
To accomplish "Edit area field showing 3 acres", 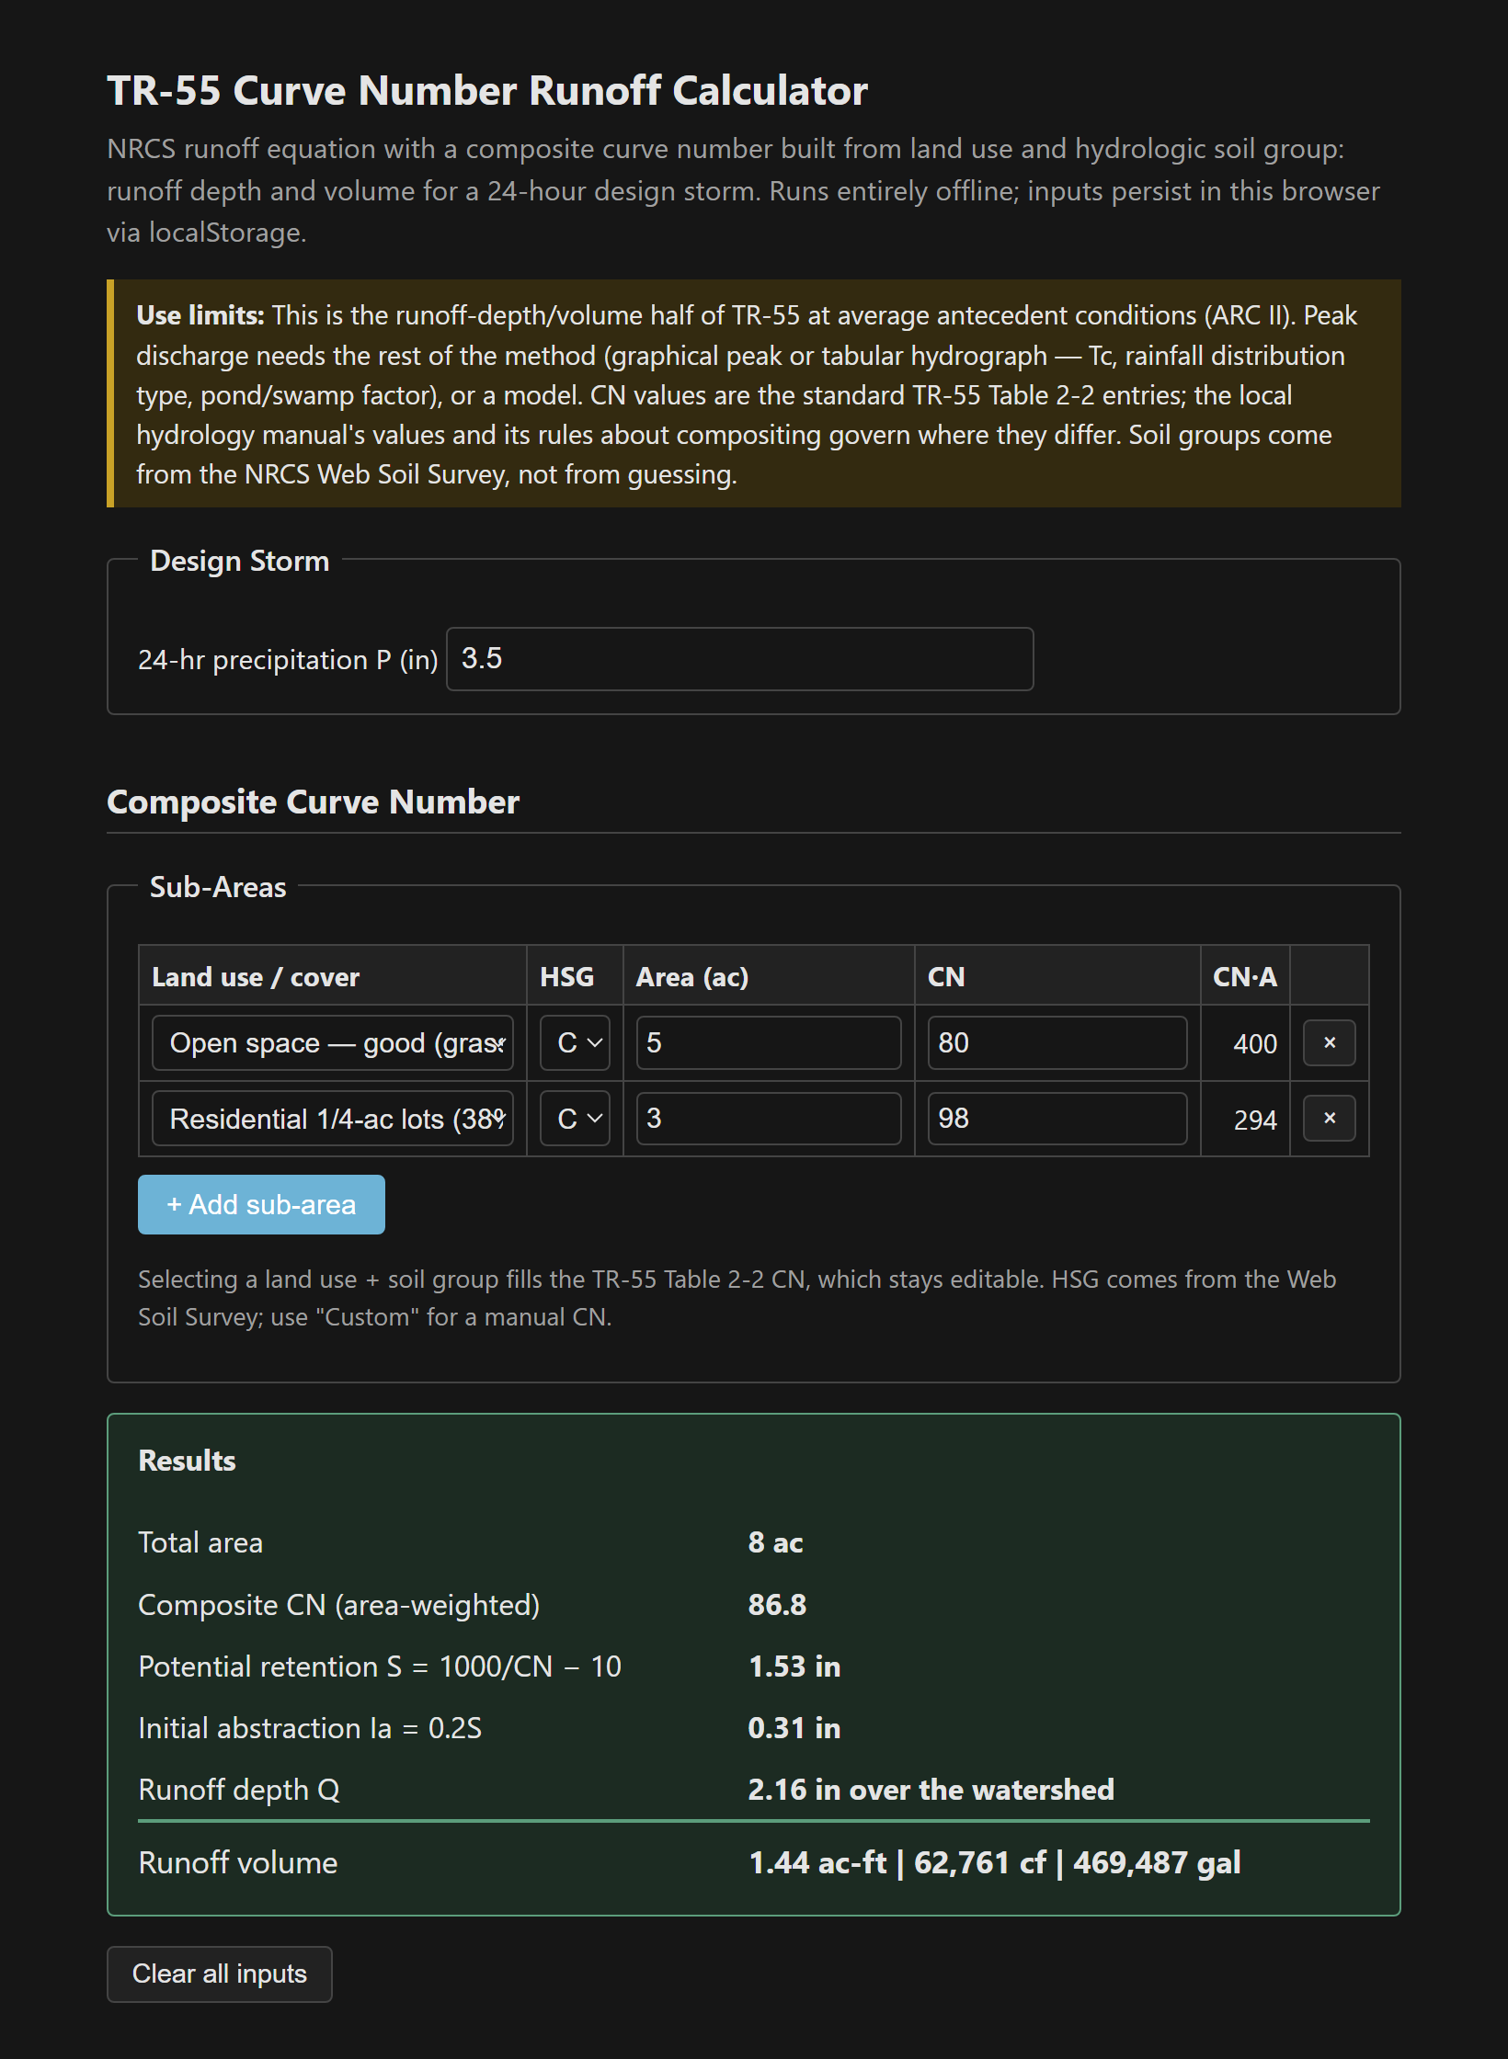I will [768, 1118].
